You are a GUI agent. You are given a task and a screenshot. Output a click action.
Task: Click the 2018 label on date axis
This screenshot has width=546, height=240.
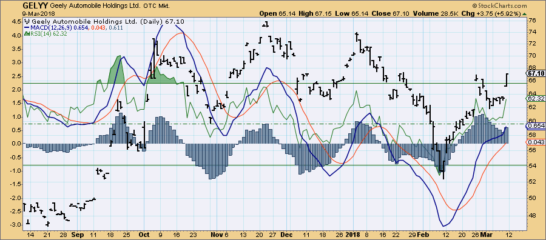coord(352,235)
